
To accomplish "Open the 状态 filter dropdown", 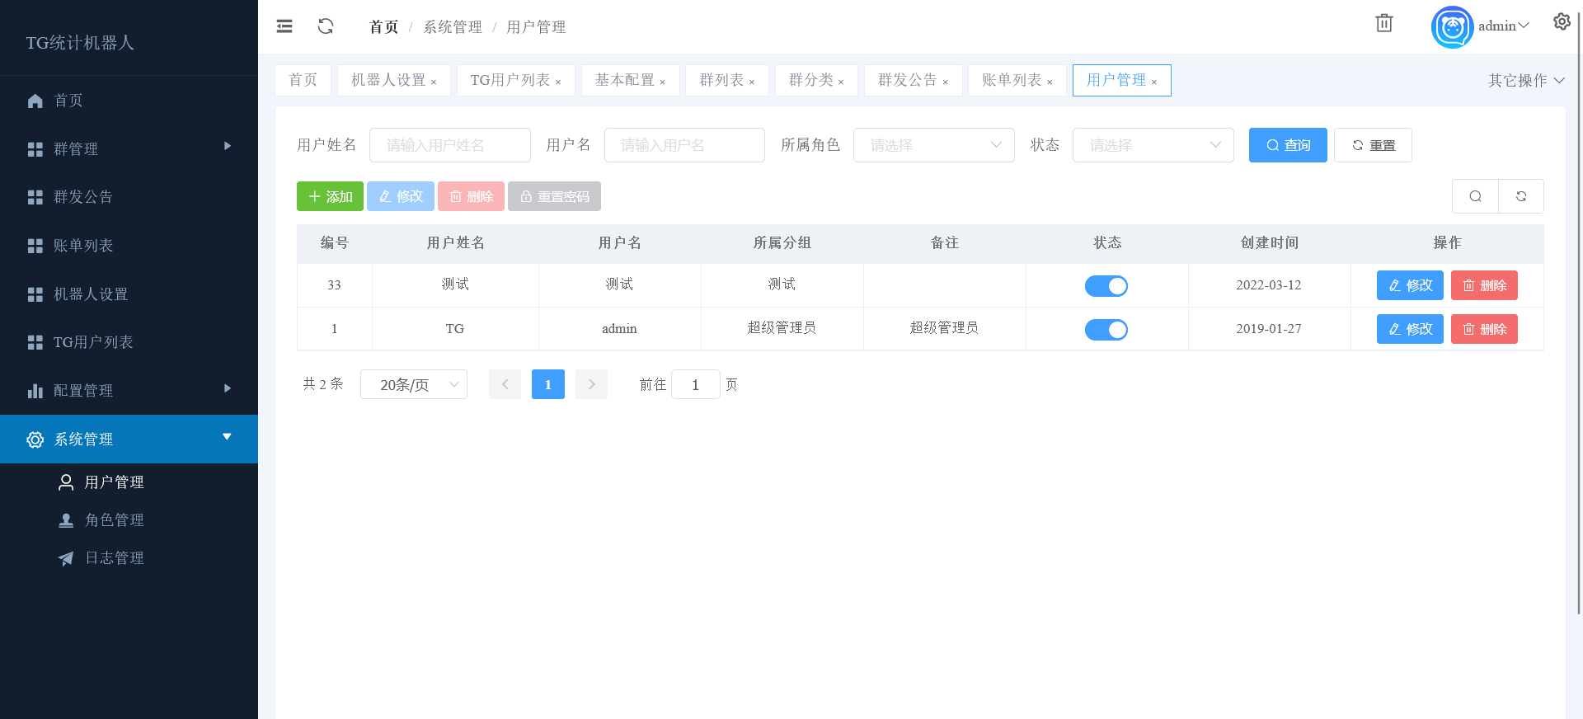I will click(x=1153, y=145).
